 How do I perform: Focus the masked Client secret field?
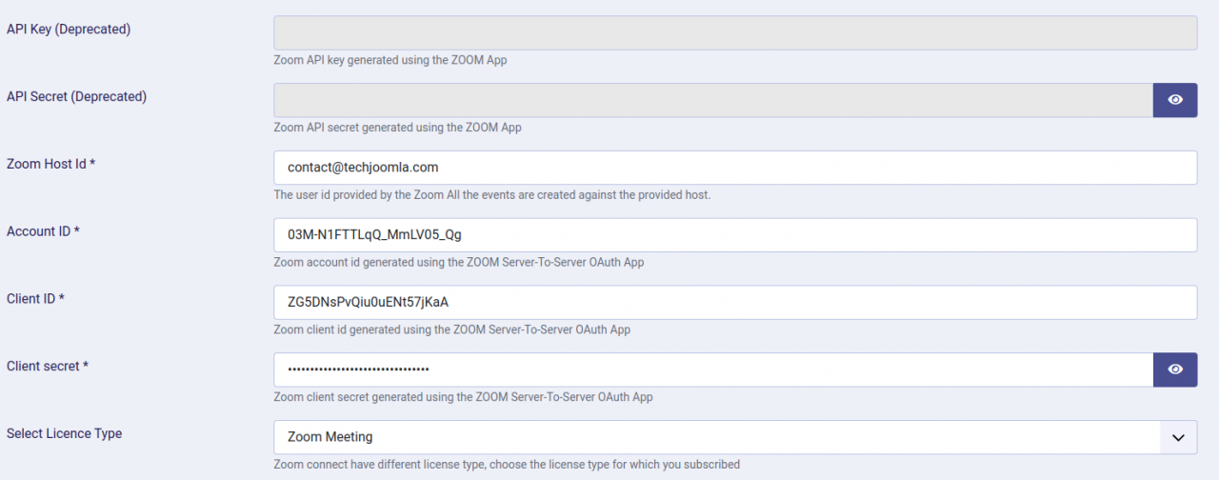(712, 370)
